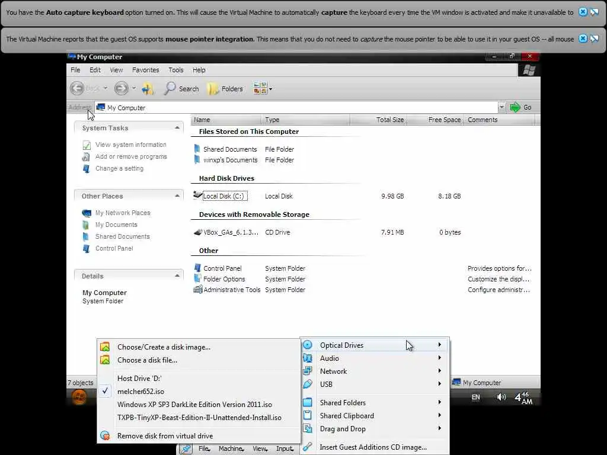This screenshot has width=607, height=455.
Task: Expand the Audio submenu
Action: pos(375,358)
